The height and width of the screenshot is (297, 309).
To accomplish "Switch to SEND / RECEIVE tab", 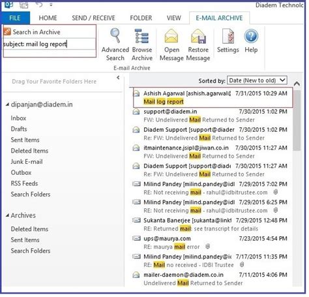I will coord(93,18).
